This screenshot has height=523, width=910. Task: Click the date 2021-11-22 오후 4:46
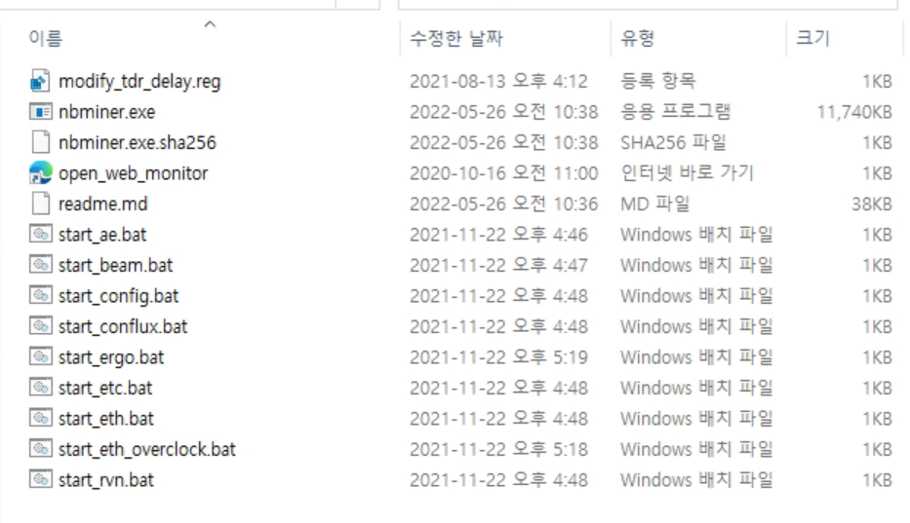coord(498,235)
